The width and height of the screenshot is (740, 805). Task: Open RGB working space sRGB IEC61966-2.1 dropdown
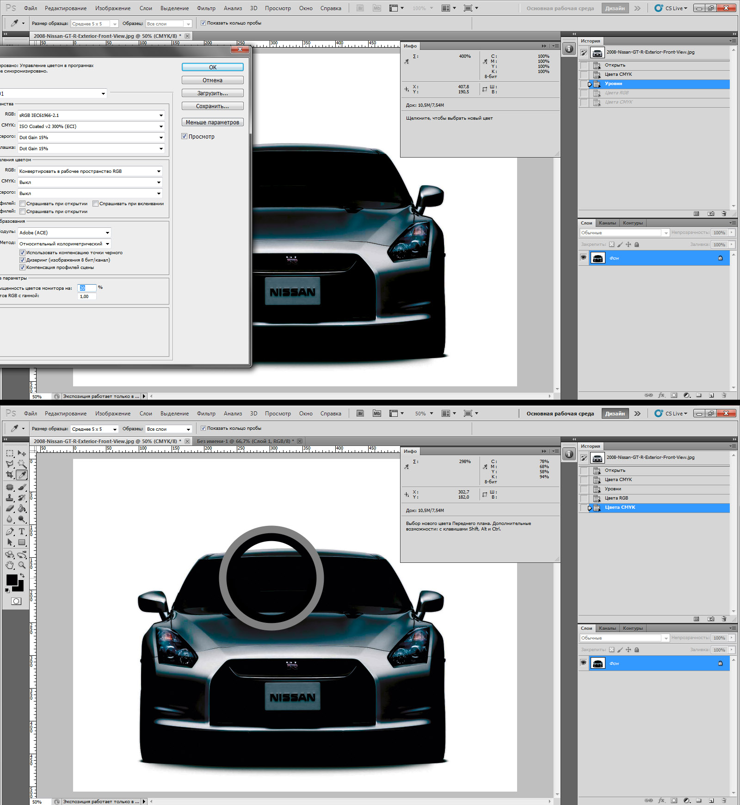(92, 115)
